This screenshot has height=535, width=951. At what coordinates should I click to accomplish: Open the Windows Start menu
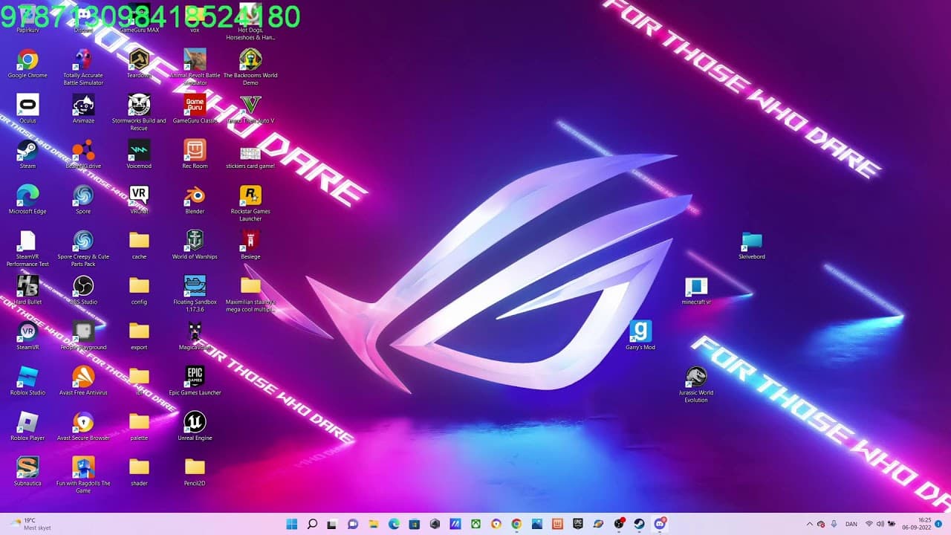click(x=292, y=524)
